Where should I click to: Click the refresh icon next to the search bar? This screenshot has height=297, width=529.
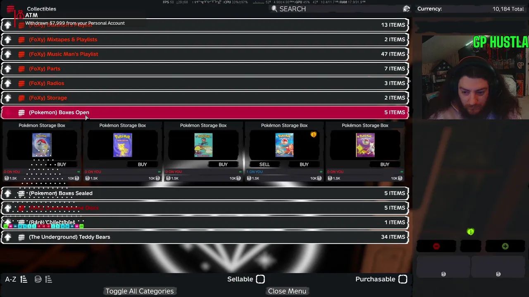click(407, 9)
